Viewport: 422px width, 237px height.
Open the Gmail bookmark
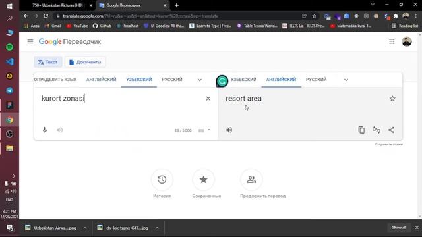(x=53, y=26)
